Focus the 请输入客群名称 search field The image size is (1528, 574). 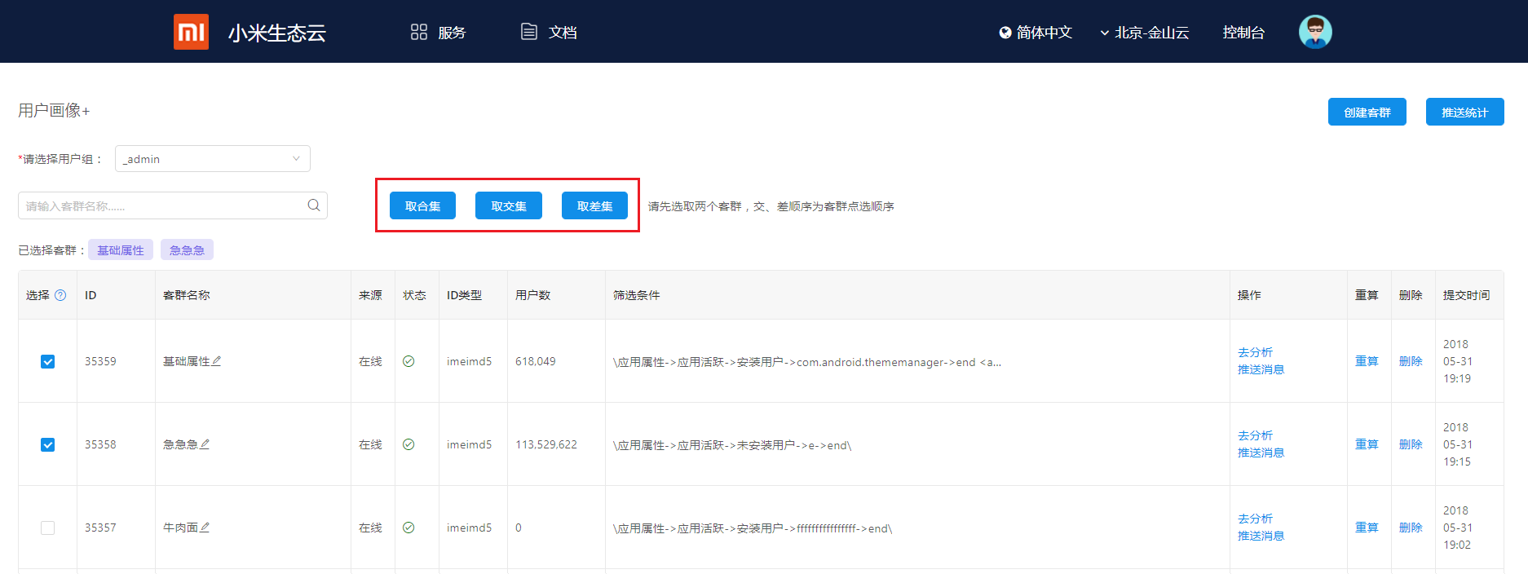click(x=163, y=206)
